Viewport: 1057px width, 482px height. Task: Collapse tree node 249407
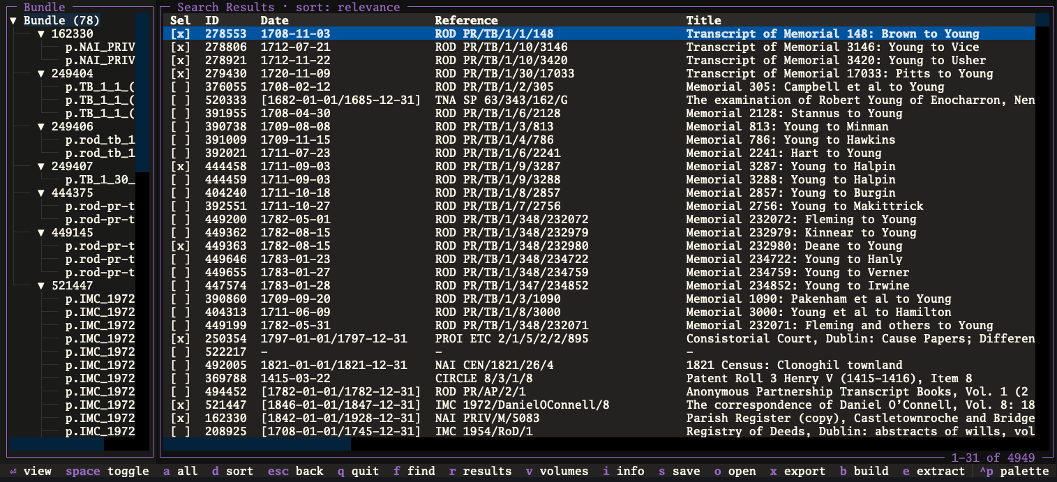click(x=41, y=166)
